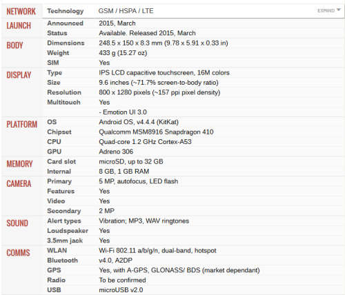Open the Technology row GSM / HSPA / LTE
The image size is (345, 295).
194,11
